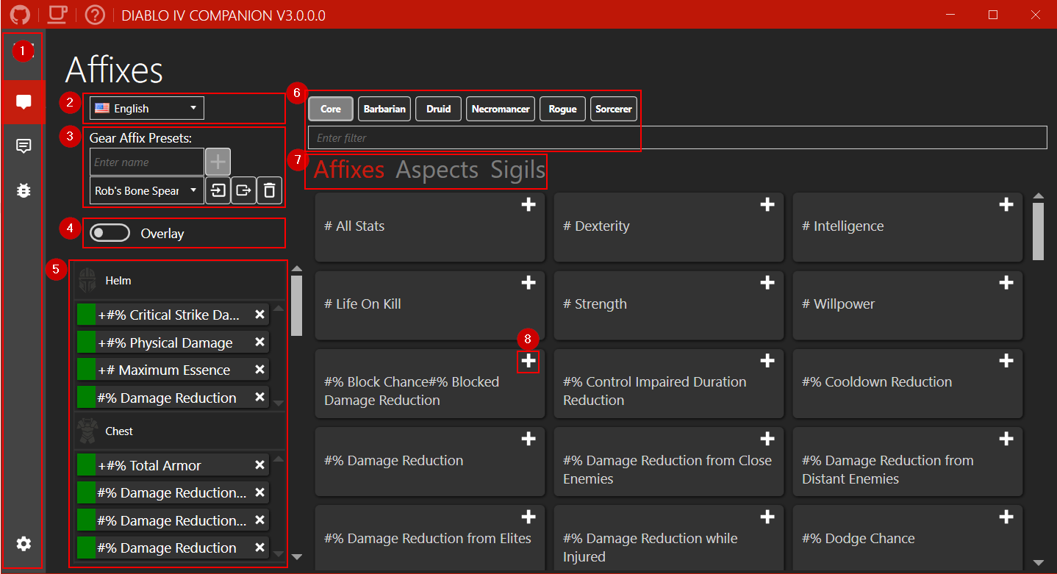Click the Enter filter search field

click(678, 137)
